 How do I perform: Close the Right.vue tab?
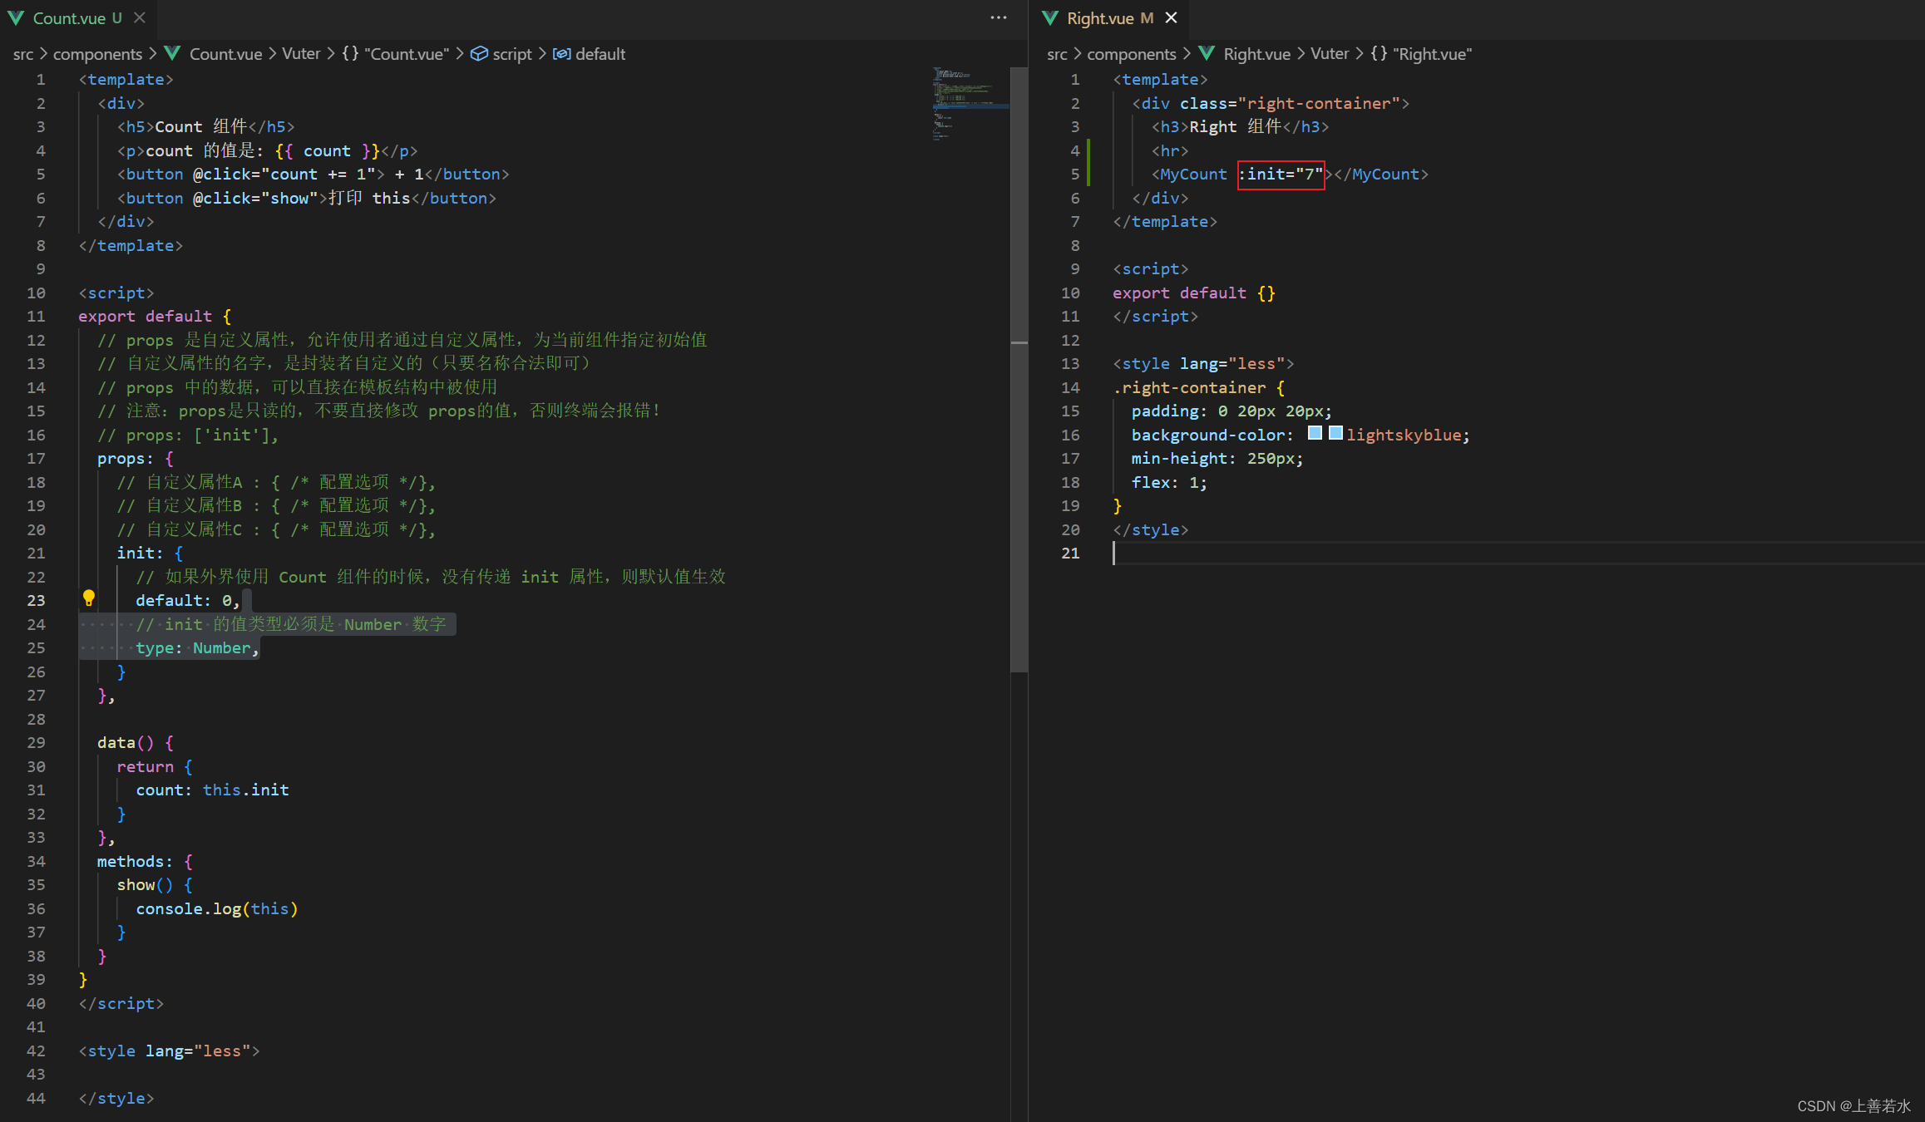tap(1171, 18)
